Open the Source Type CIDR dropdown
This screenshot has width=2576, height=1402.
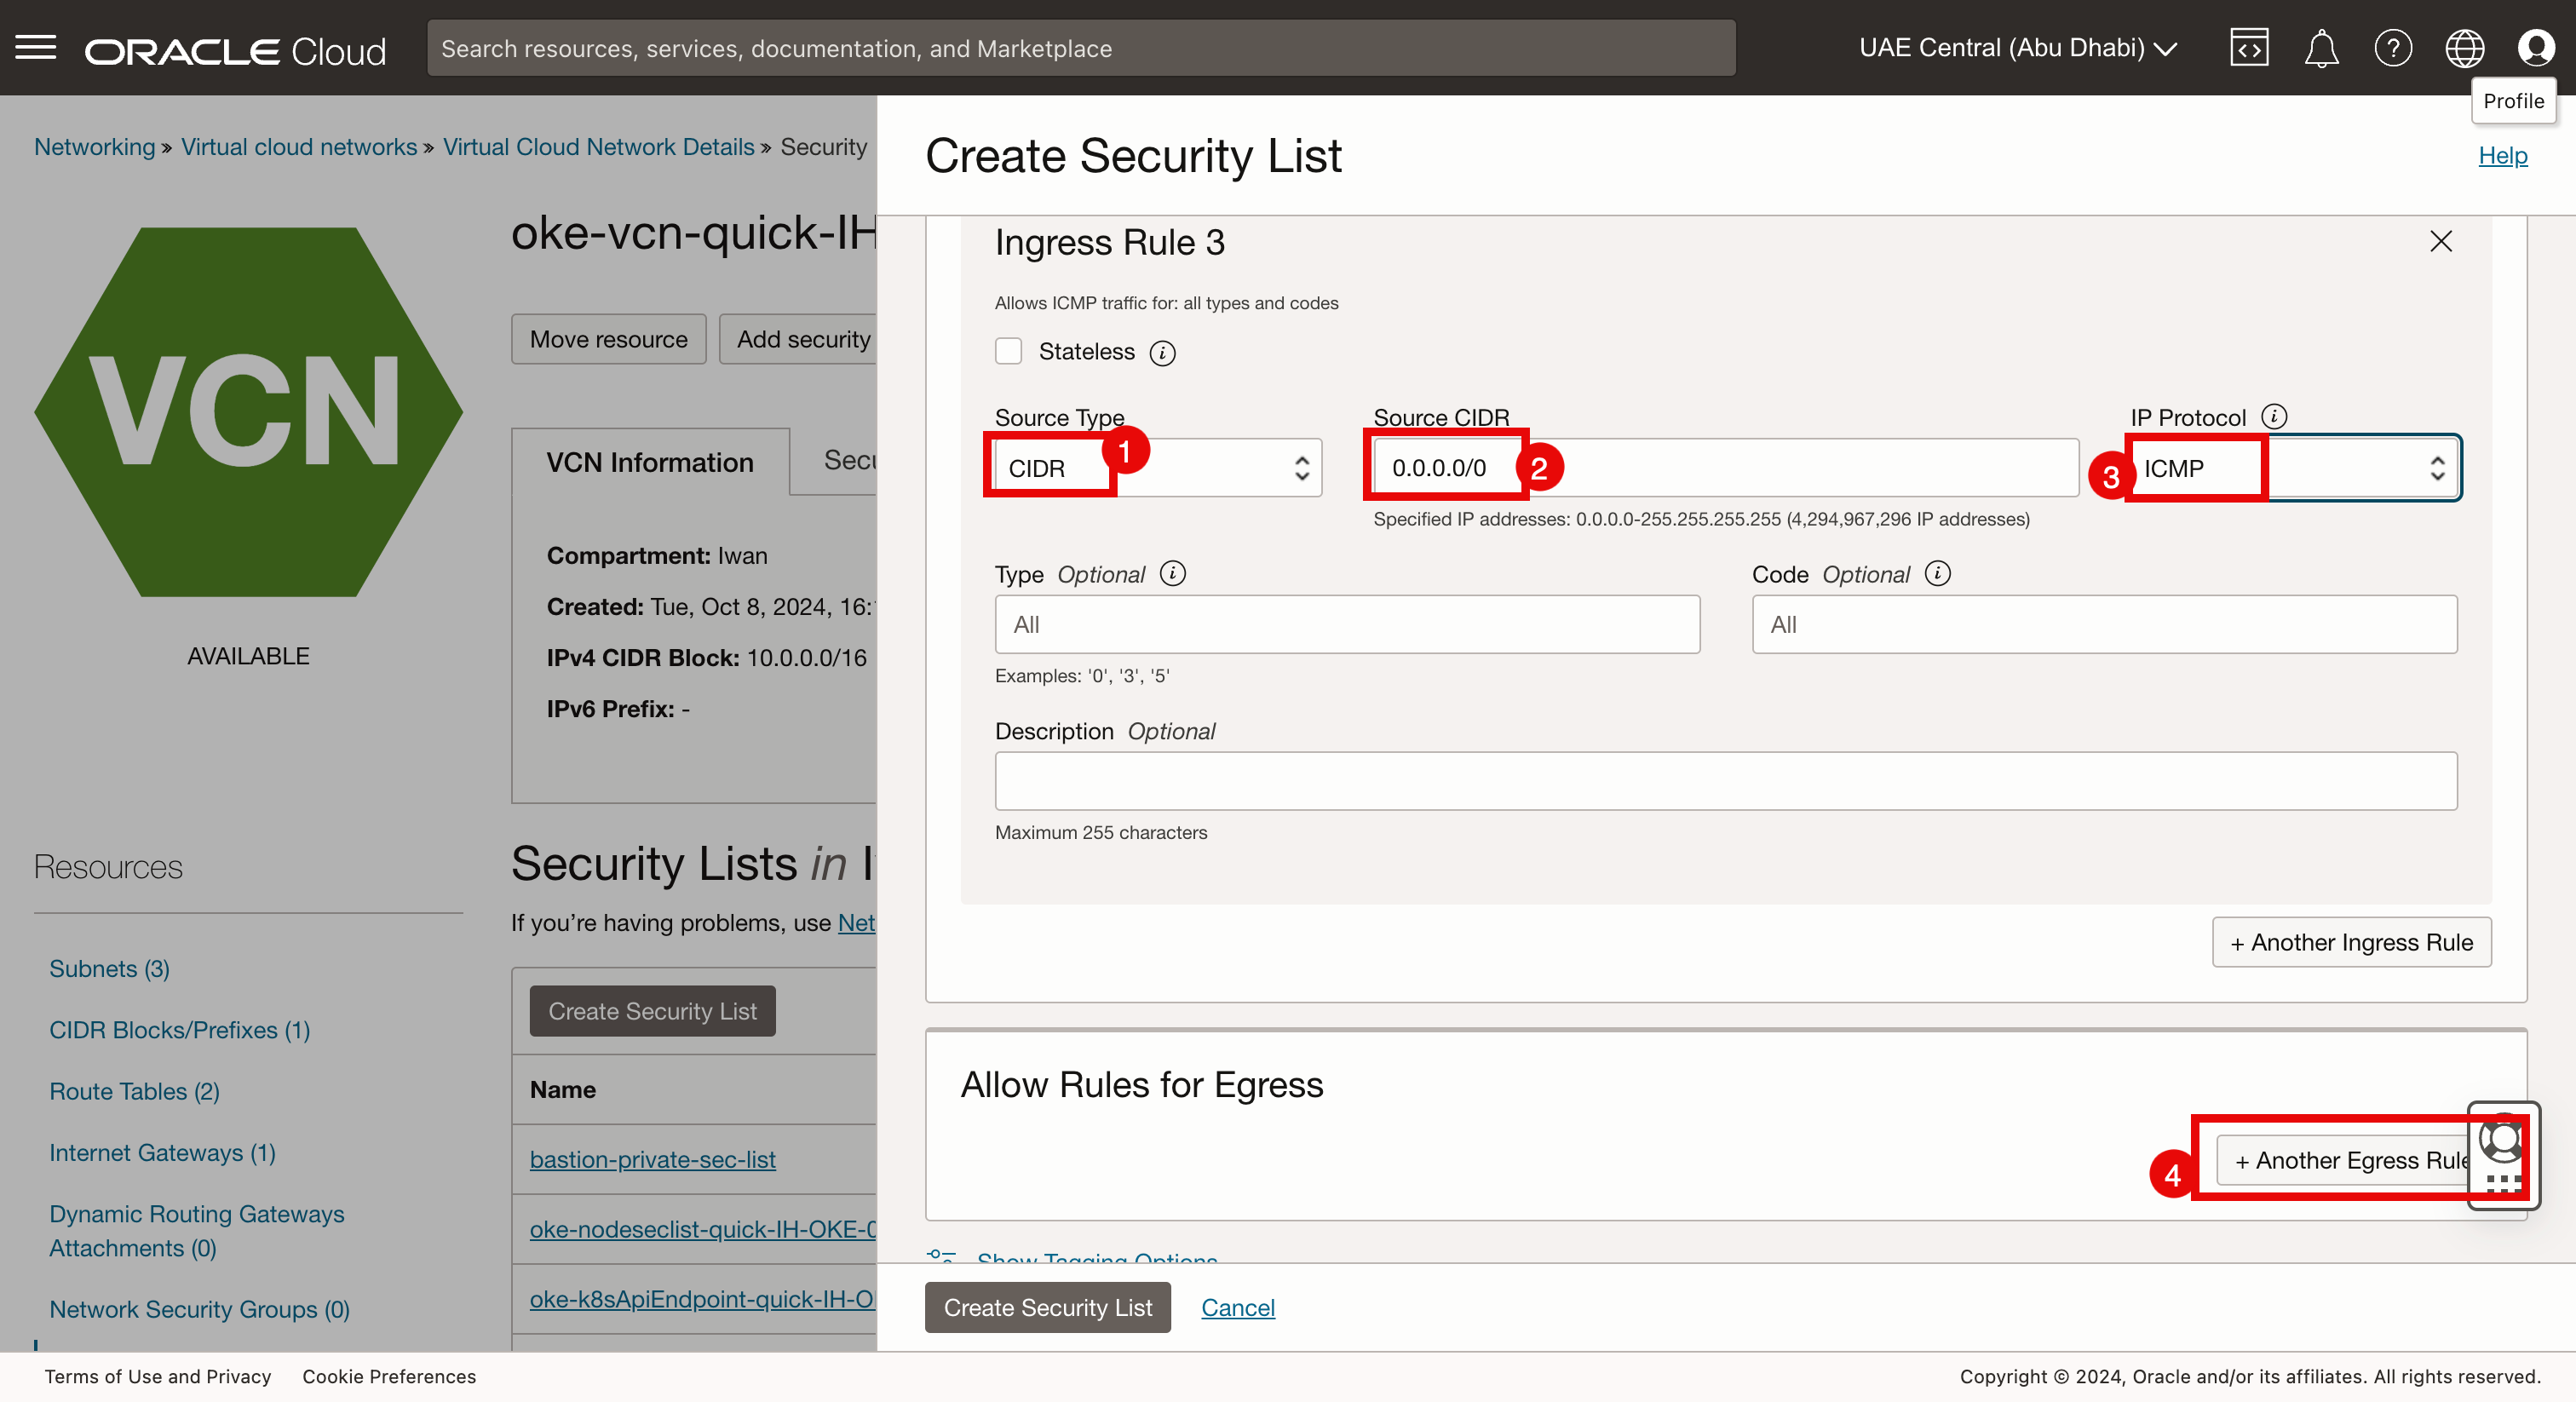click(1200, 468)
